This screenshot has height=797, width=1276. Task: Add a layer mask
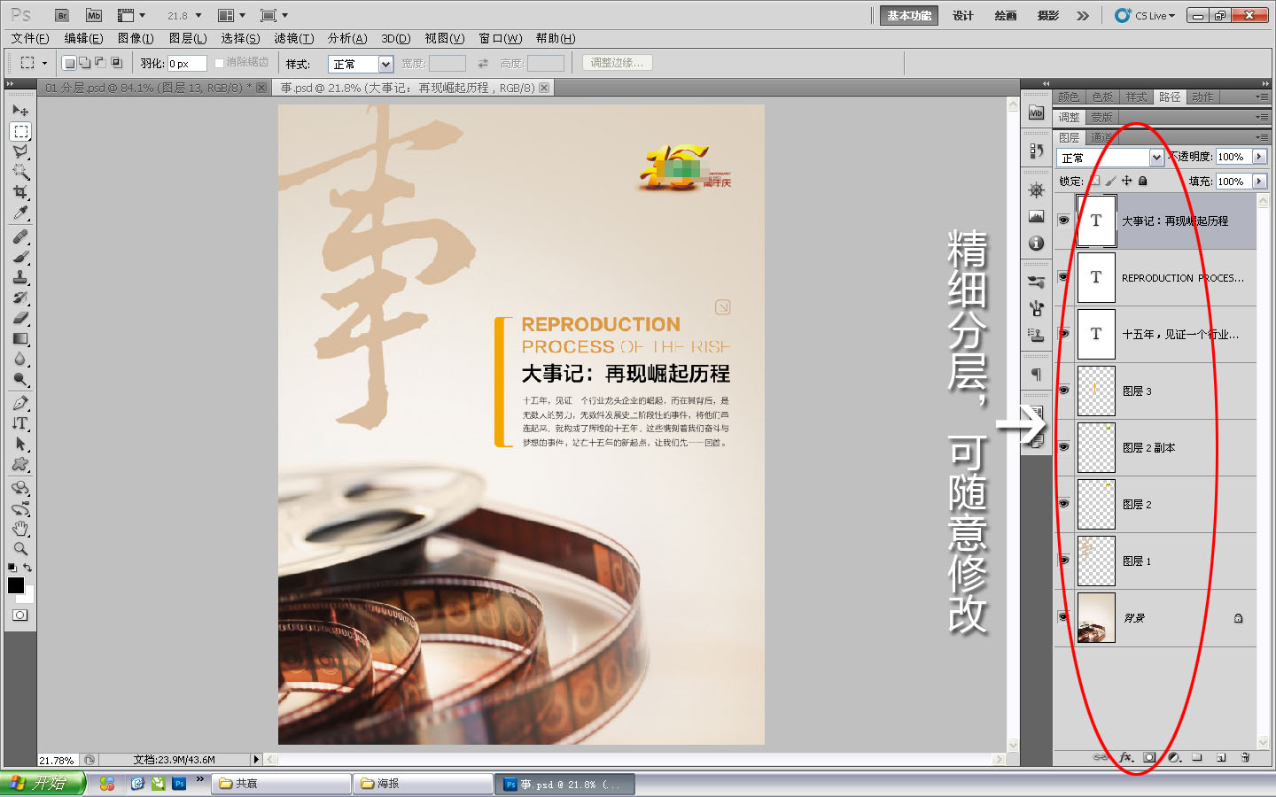[x=1149, y=757]
